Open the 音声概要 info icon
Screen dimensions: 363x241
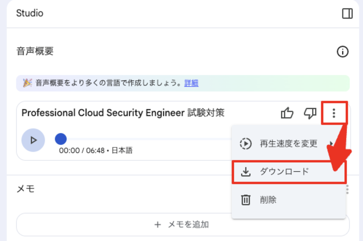(x=343, y=52)
